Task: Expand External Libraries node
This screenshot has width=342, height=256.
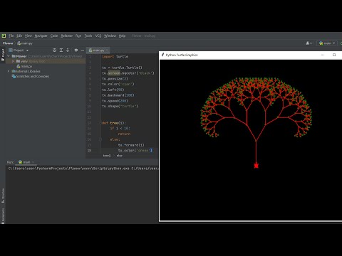Action: tap(9, 71)
